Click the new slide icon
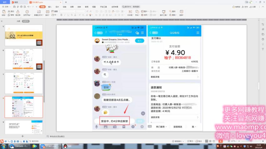 tap(39, 12)
